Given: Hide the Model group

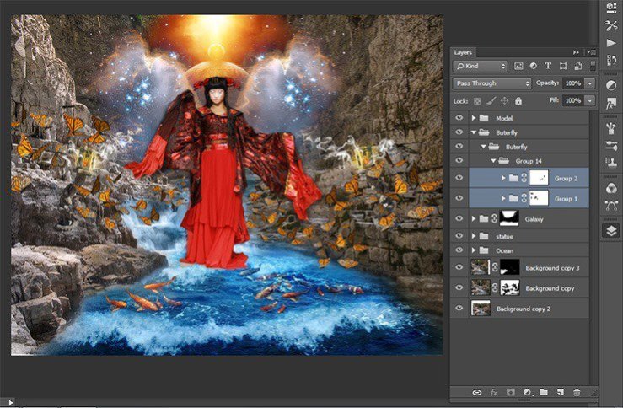Looking at the screenshot, I should (459, 118).
